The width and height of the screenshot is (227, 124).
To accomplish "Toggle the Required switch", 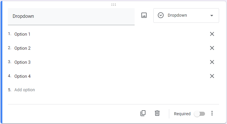I will (x=199, y=114).
